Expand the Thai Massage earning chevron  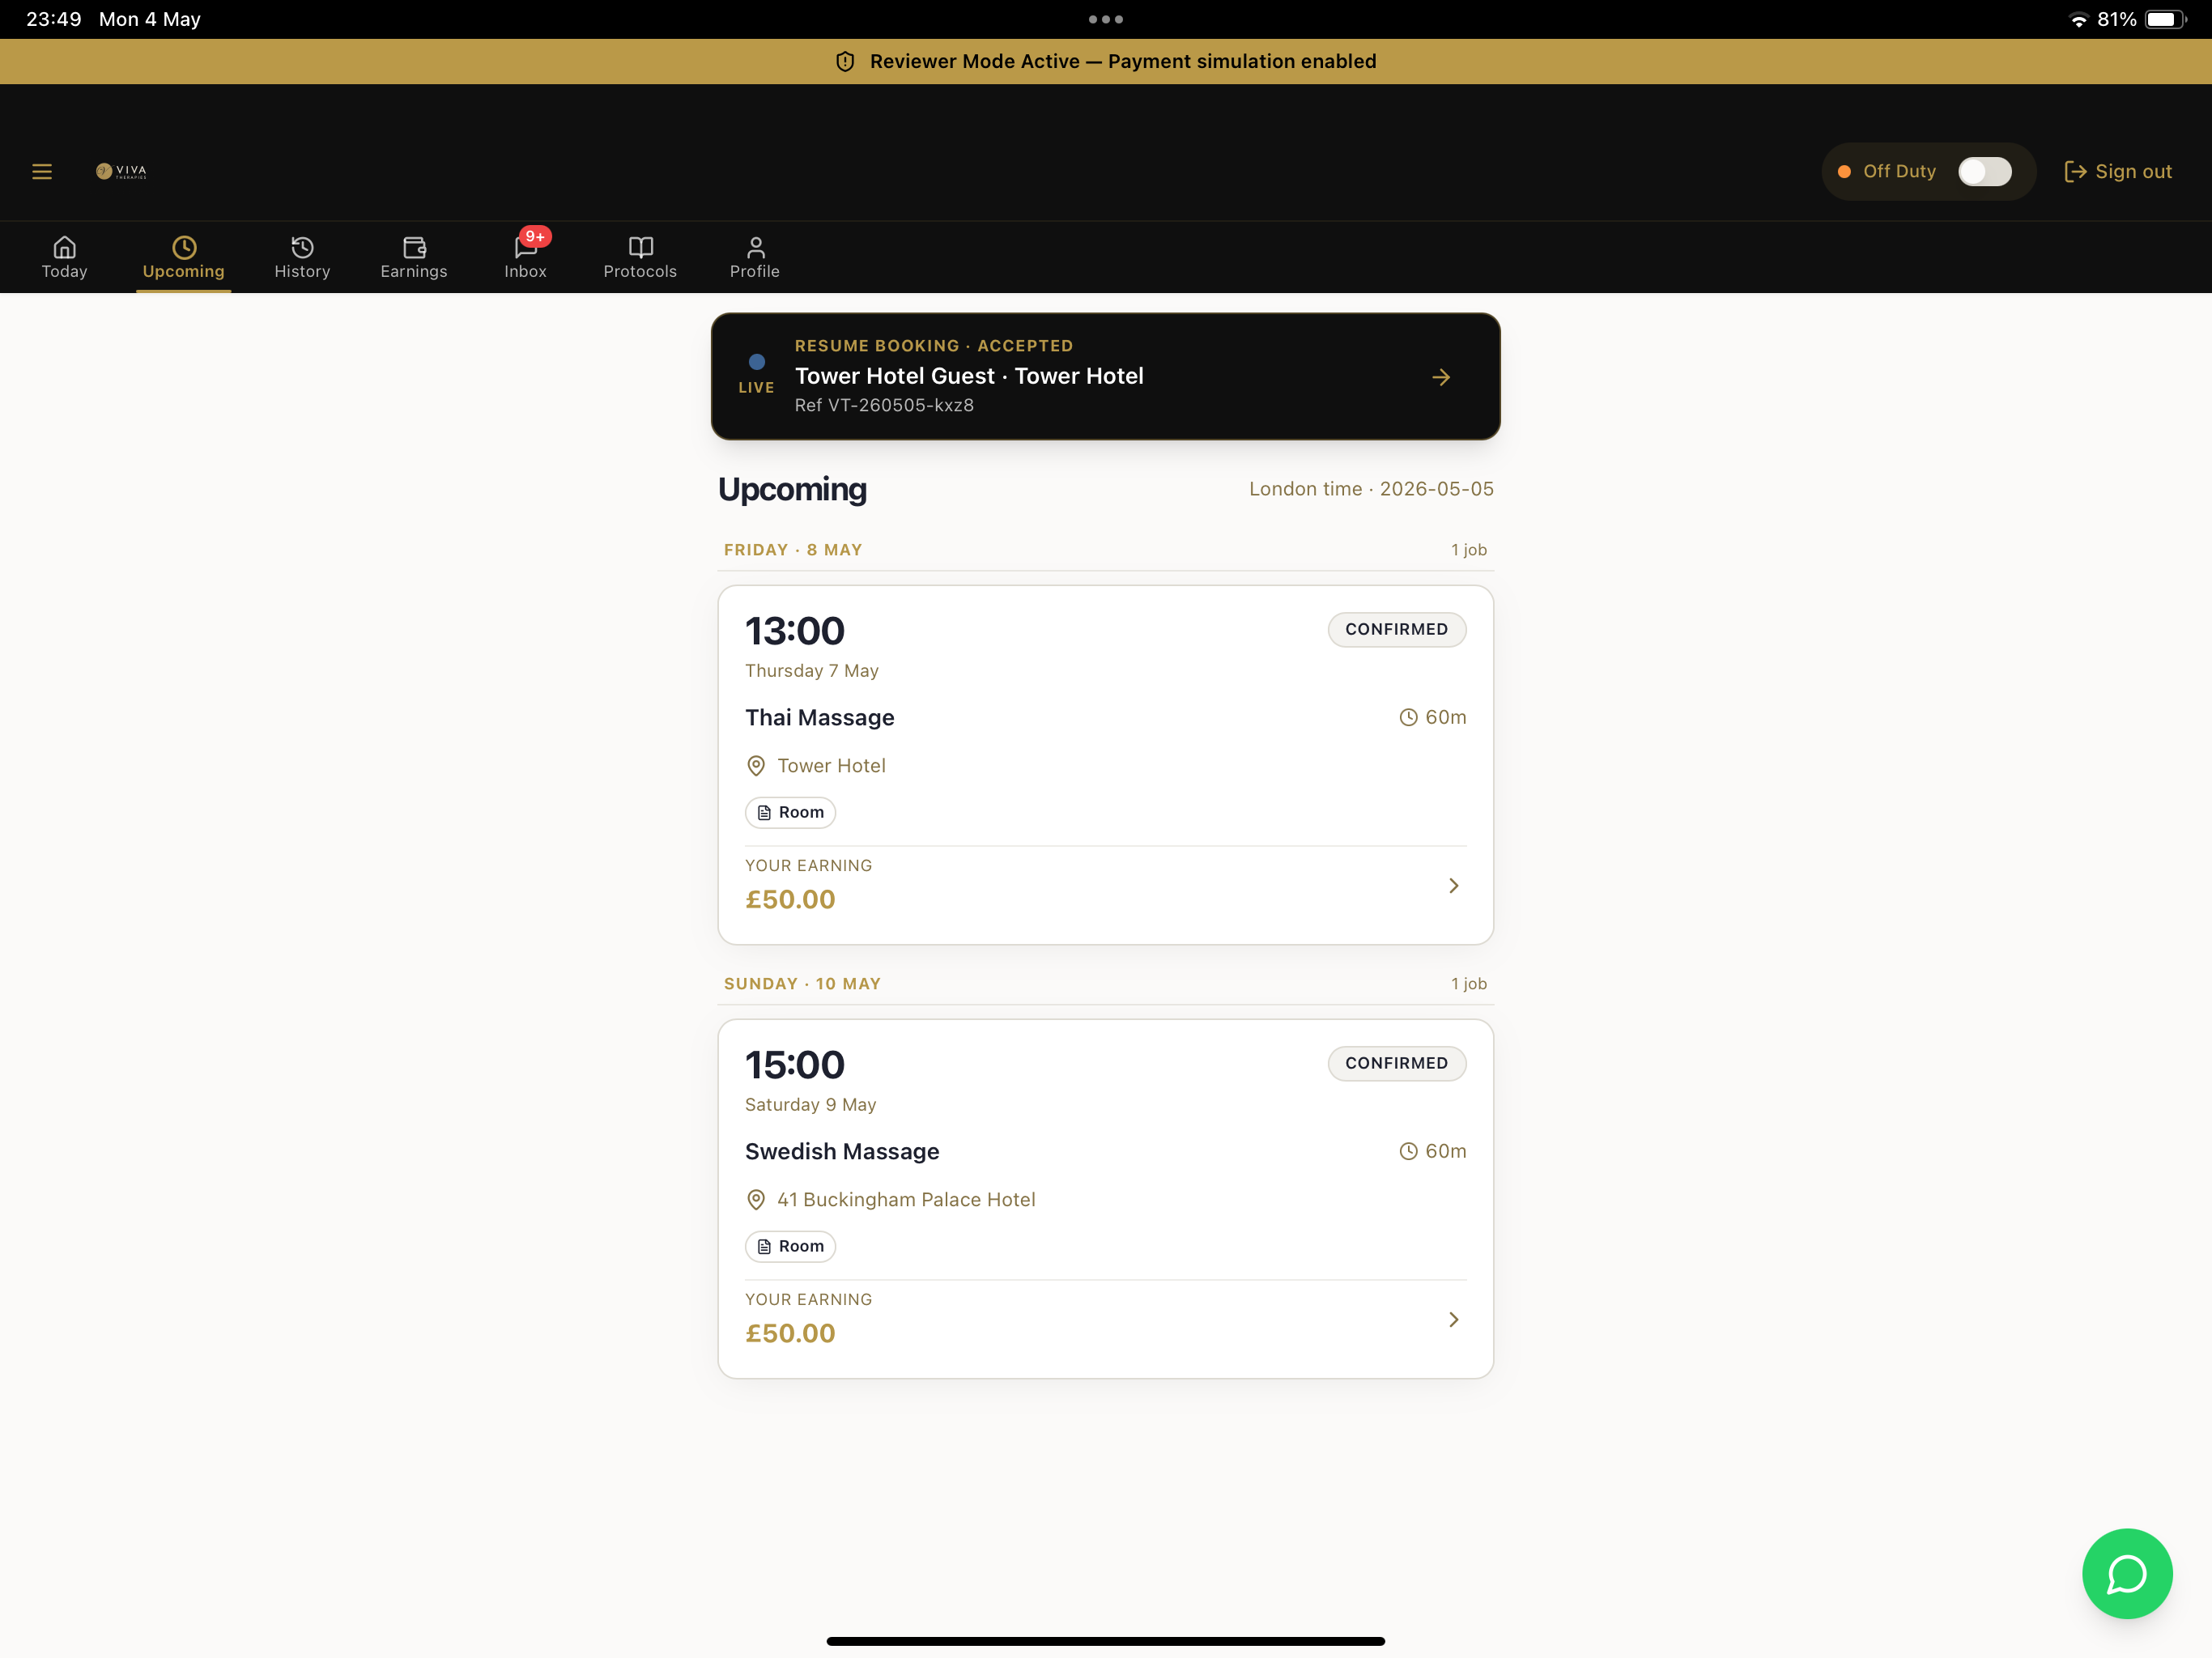tap(1453, 886)
